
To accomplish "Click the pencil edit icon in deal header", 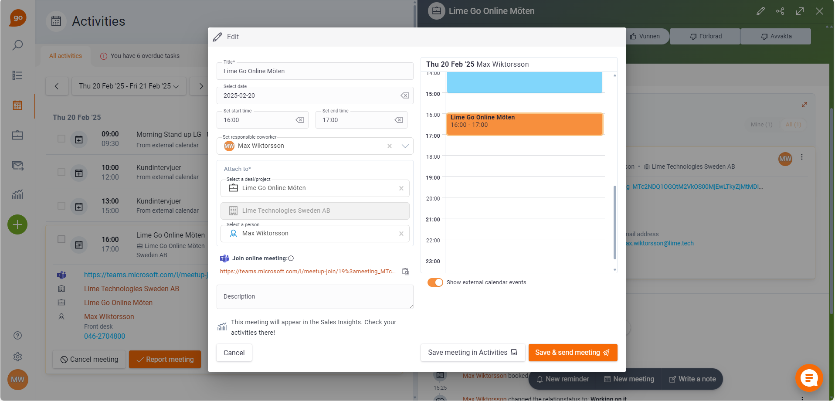I will pos(760,11).
